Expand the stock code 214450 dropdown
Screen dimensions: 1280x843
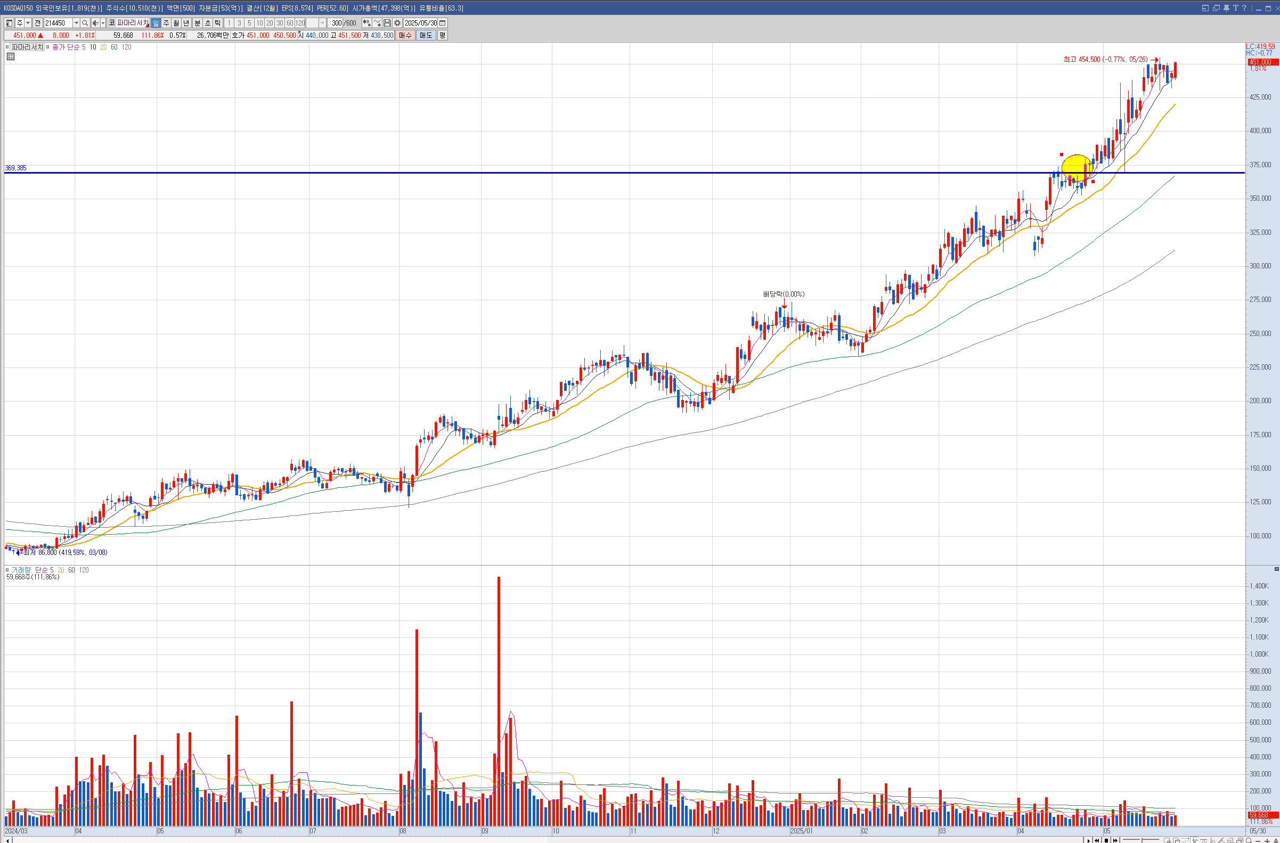pos(76,23)
